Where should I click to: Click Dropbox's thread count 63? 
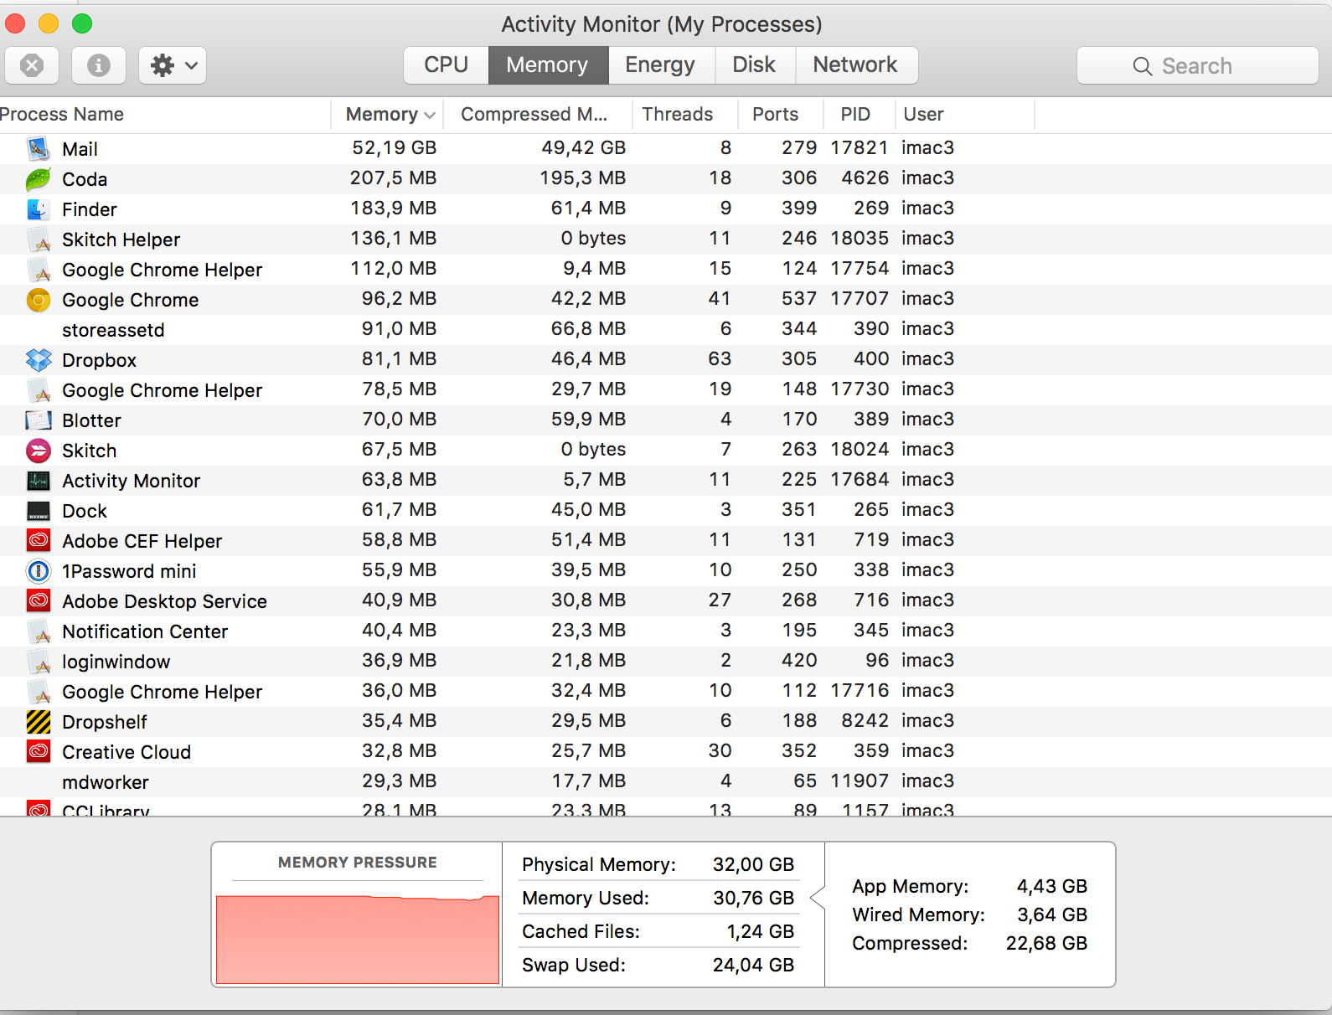click(x=720, y=359)
